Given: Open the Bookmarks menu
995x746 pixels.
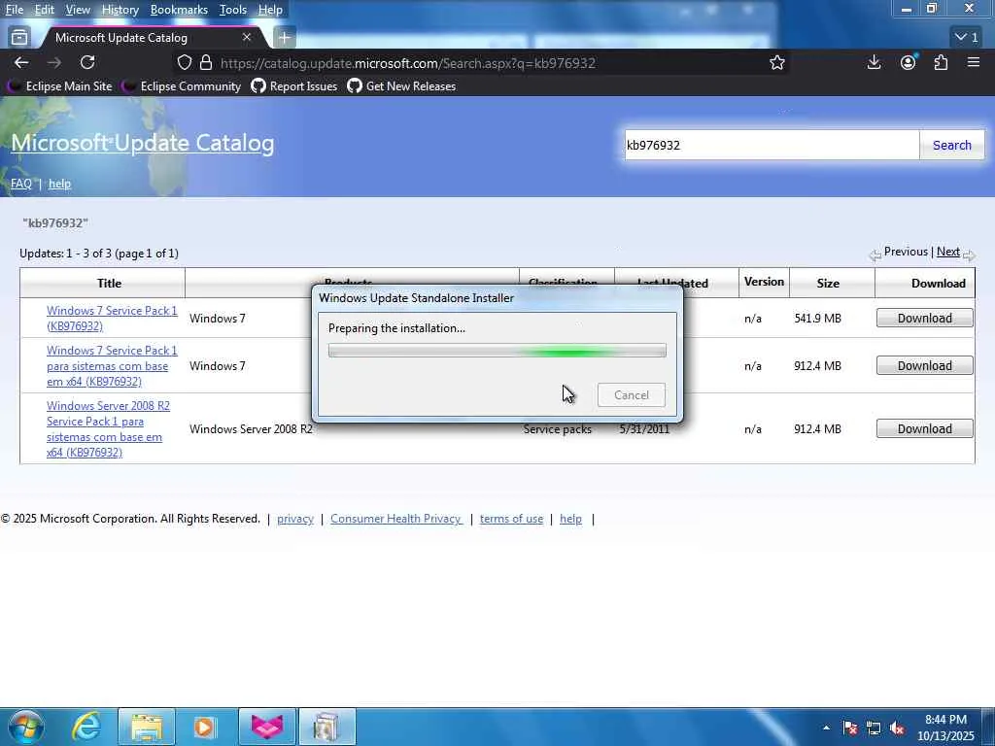Looking at the screenshot, I should click(179, 10).
